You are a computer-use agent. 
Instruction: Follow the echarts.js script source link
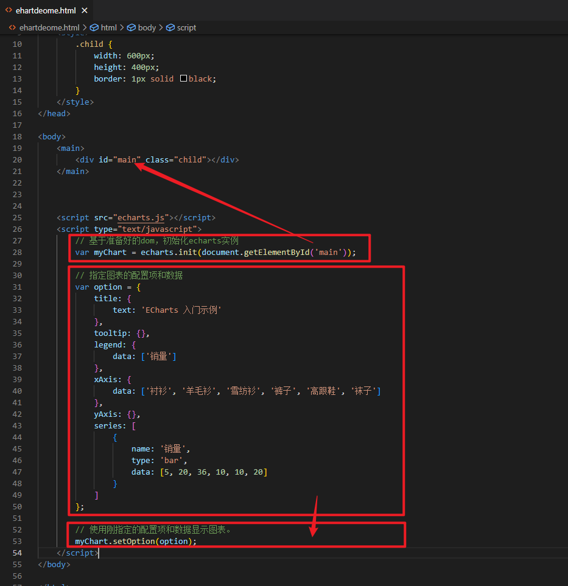[x=141, y=217]
